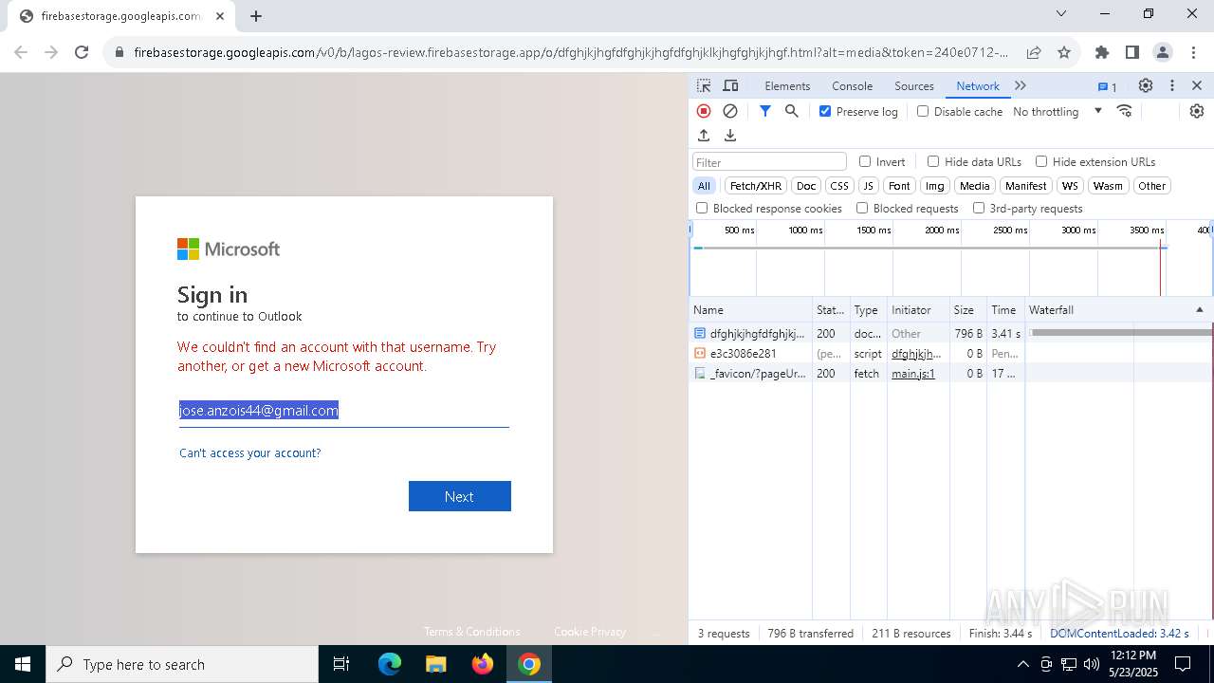Switch to the Elements tab
The height and width of the screenshot is (683, 1214).
tap(787, 86)
